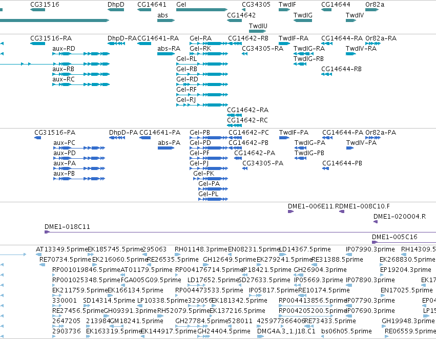This screenshot has width=436, height=339.
Task: Select the Gel-RF transcript
Action: [x=202, y=95]
